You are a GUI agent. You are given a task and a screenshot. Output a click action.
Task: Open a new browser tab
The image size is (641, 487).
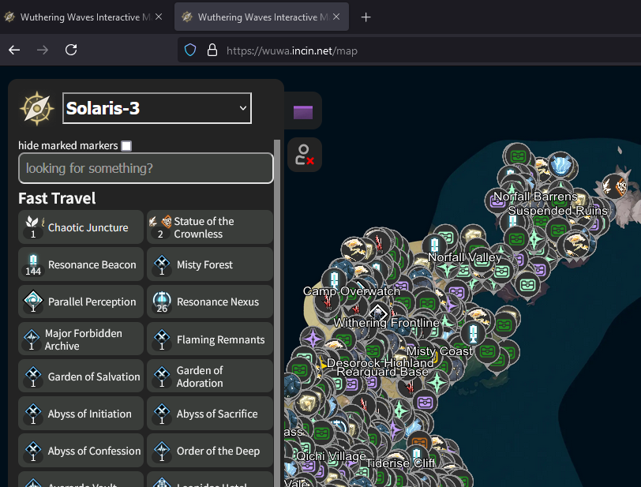(x=365, y=17)
